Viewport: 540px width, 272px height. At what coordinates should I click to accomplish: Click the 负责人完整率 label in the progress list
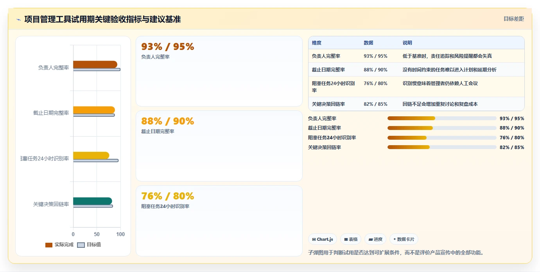322,118
